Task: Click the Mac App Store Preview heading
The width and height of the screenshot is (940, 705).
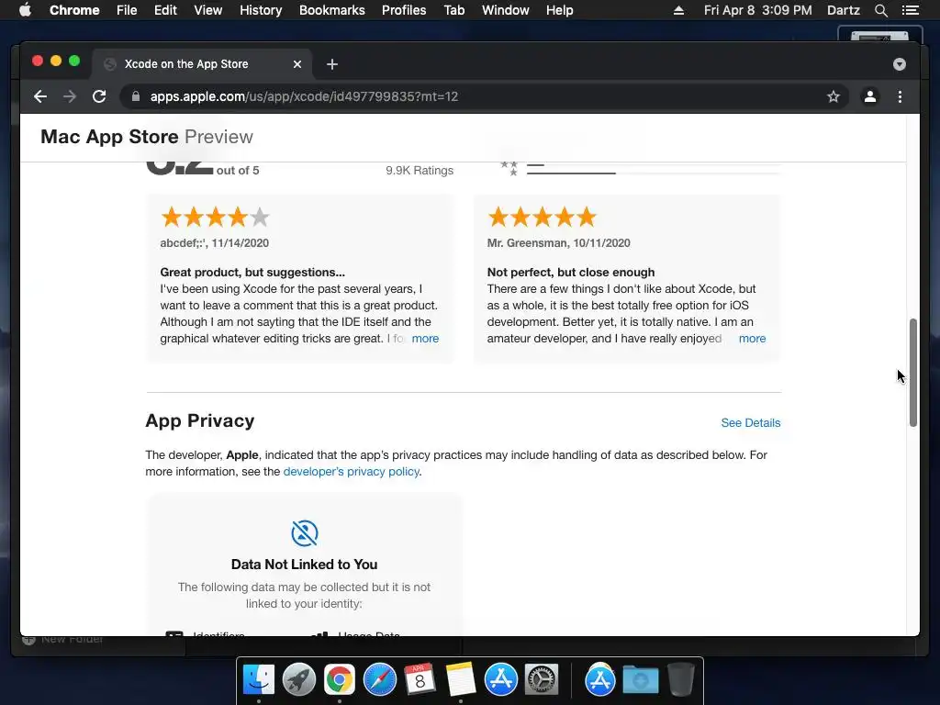Action: [147, 137]
